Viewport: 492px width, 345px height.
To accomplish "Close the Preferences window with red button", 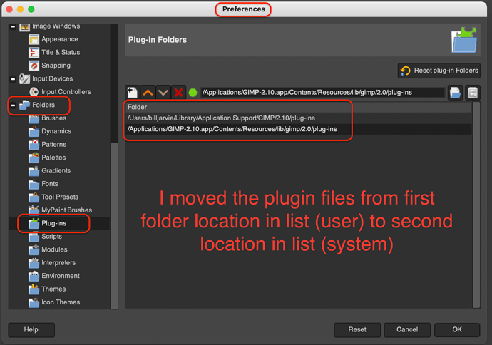I will coord(9,9).
